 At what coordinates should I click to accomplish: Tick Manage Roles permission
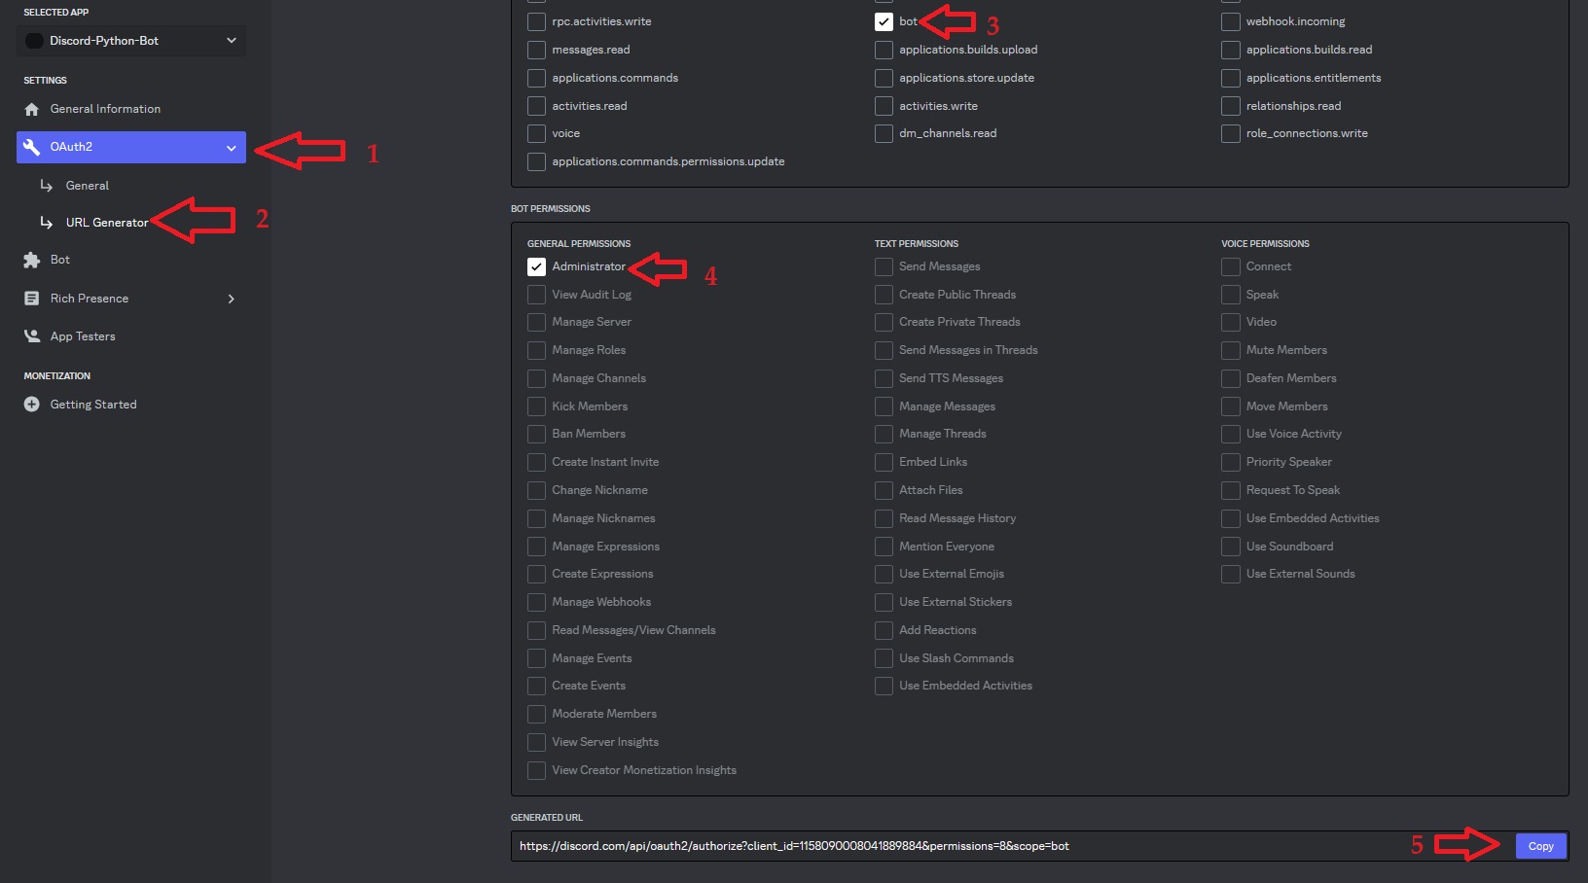click(x=536, y=350)
